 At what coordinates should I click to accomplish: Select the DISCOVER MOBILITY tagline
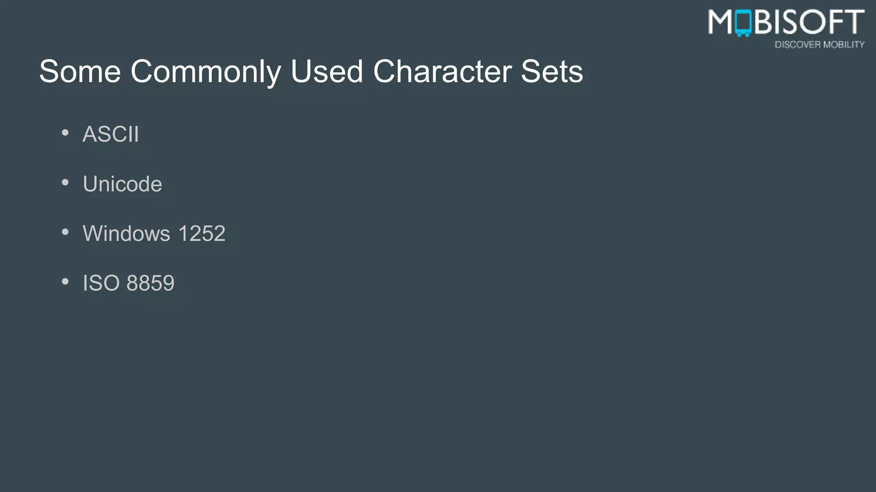point(820,44)
